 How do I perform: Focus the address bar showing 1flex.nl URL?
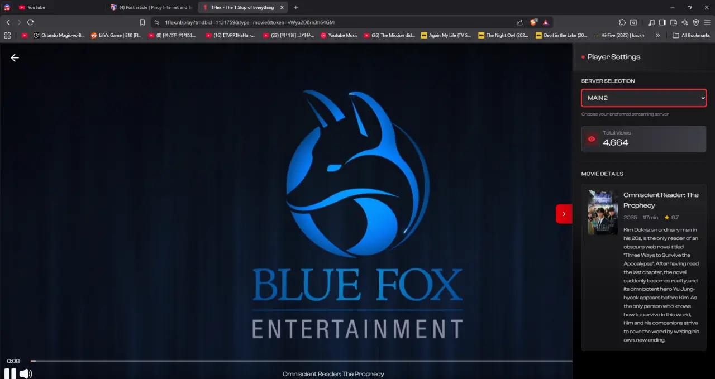click(335, 22)
